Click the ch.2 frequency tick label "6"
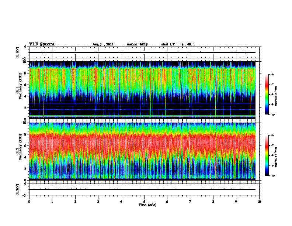 (x=25, y=146)
